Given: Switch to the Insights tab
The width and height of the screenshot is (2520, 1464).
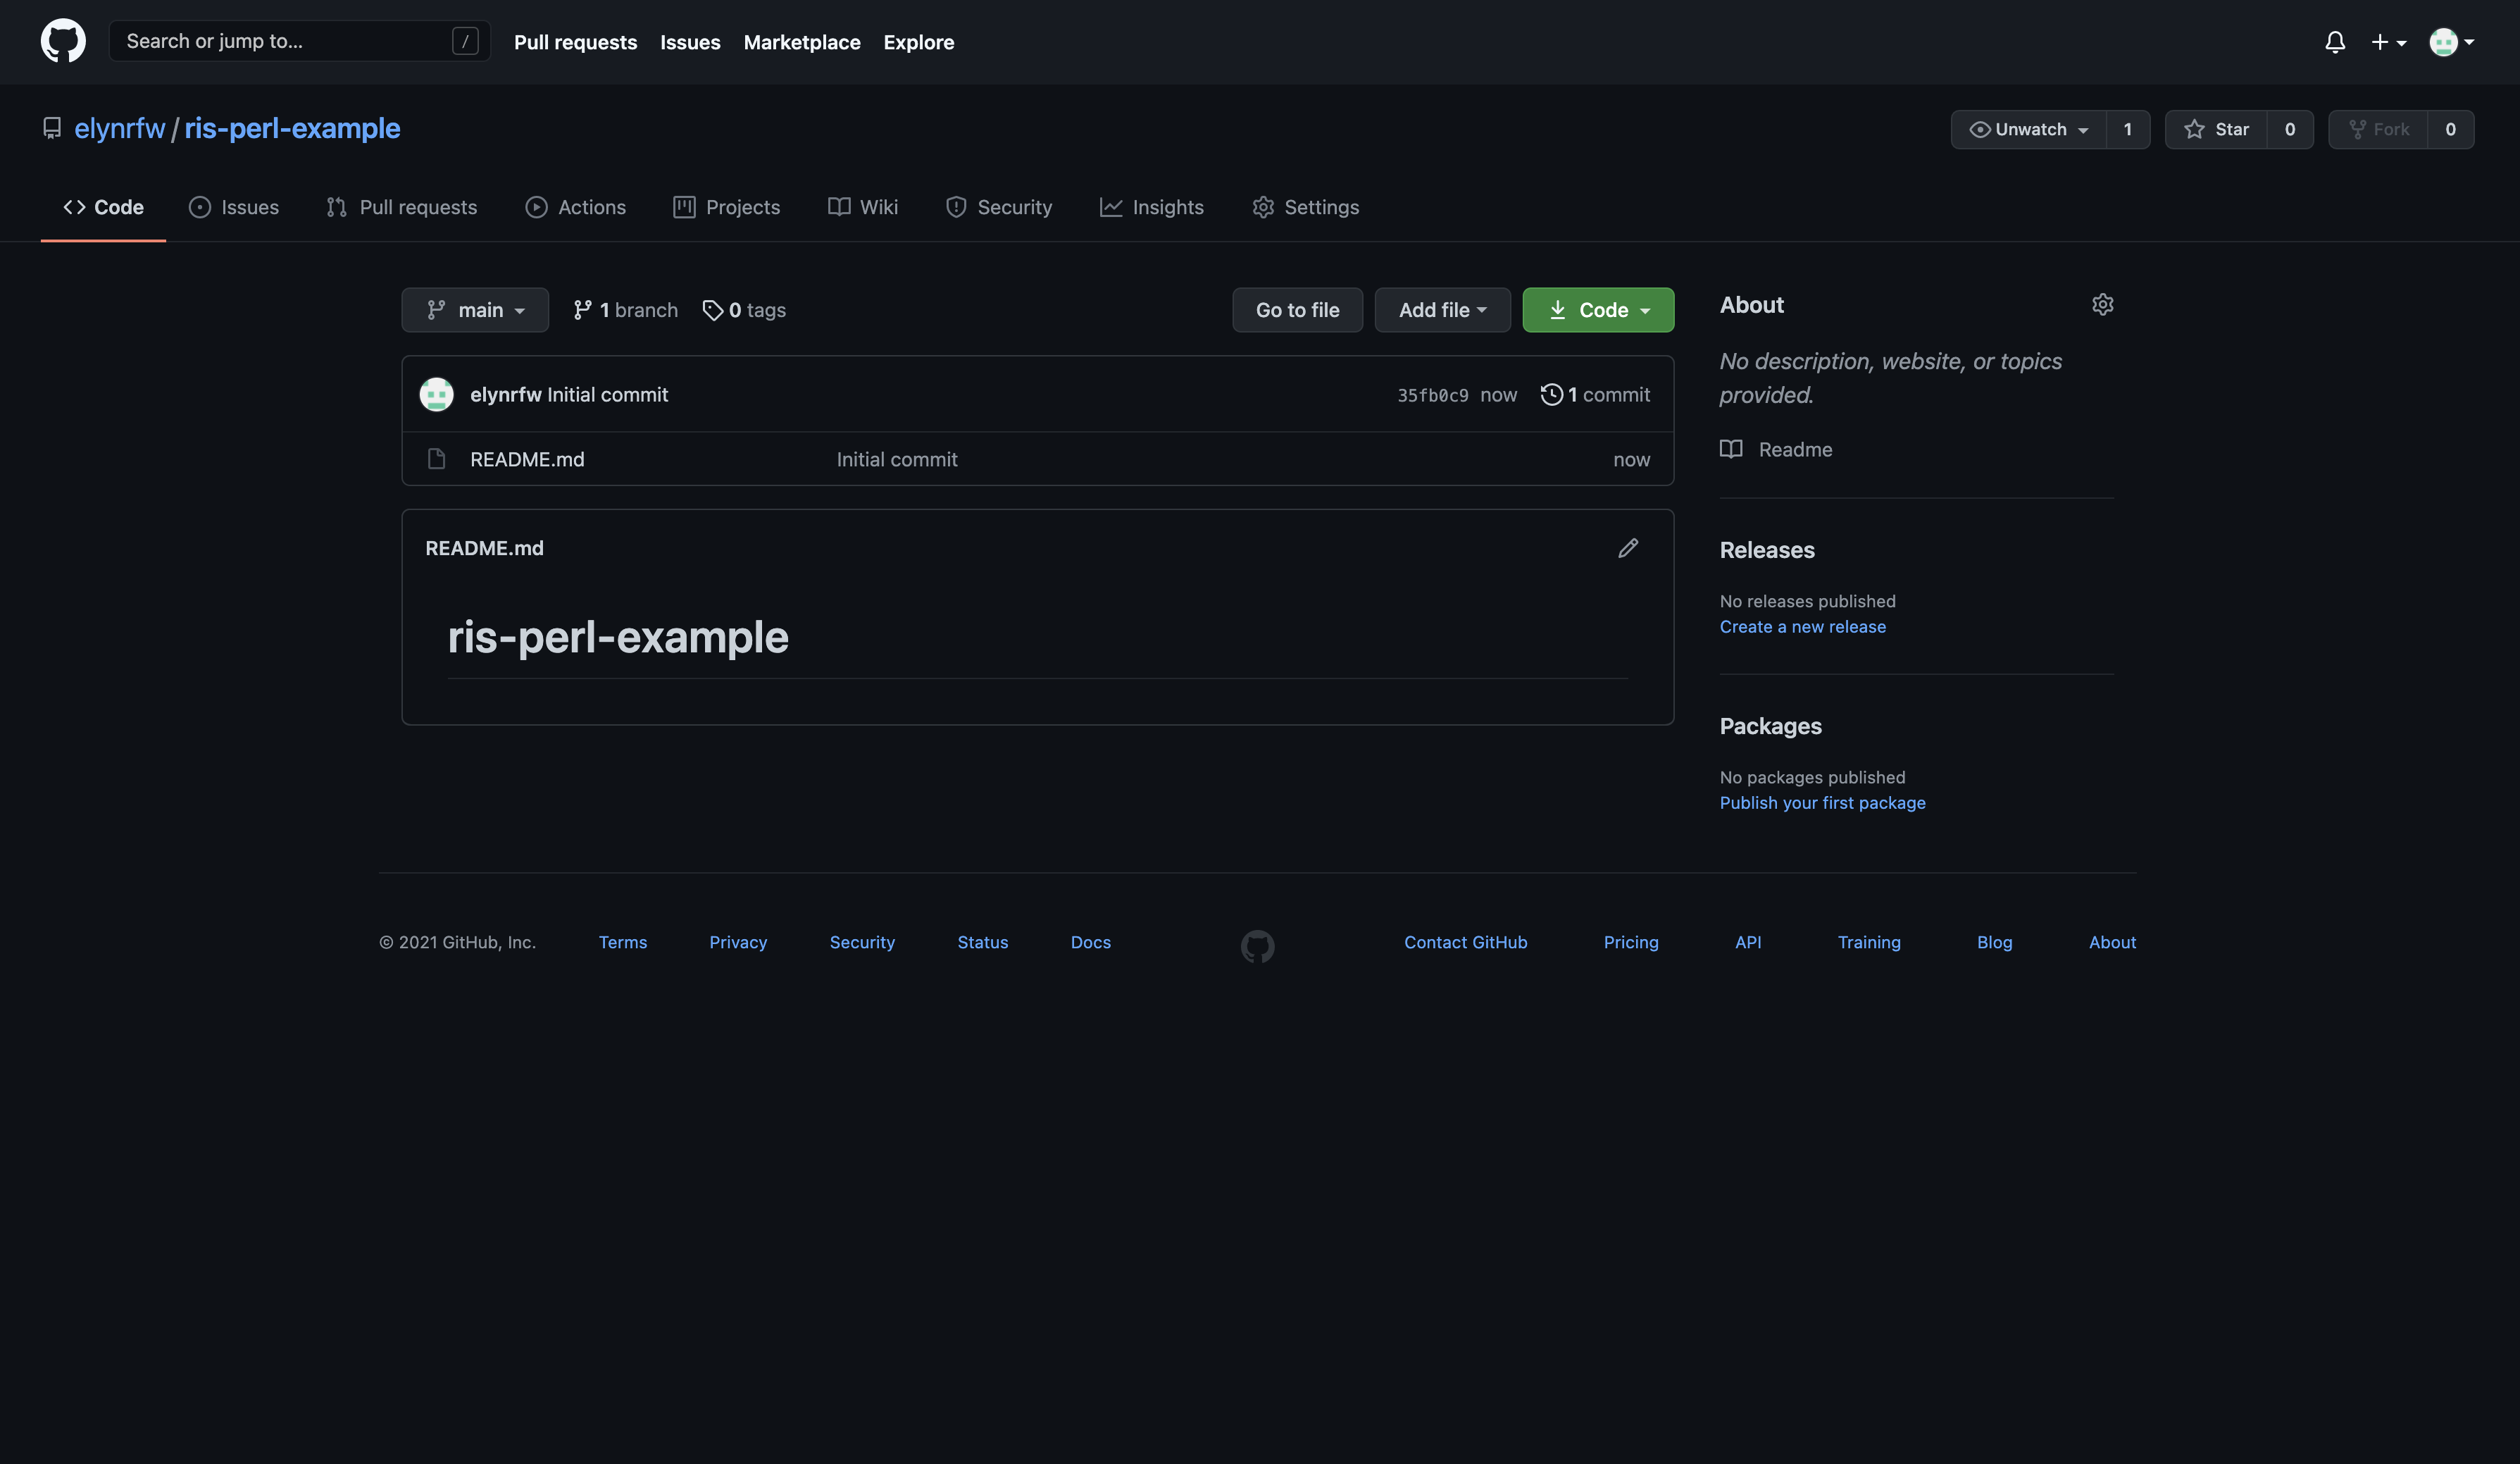Looking at the screenshot, I should [1152, 207].
